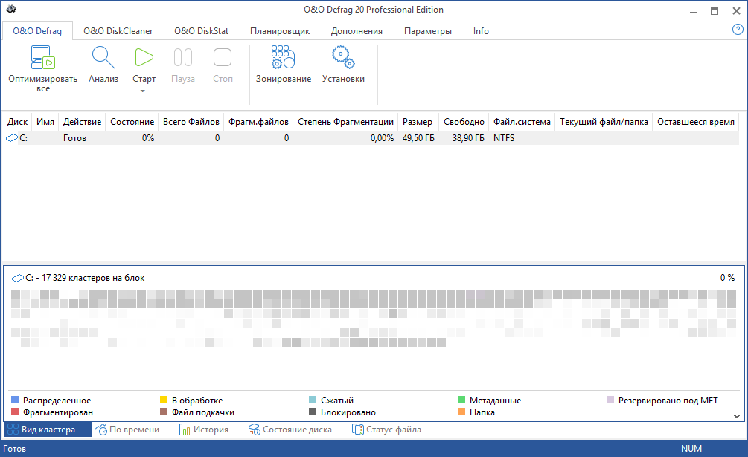Sort by the Всего Файлов column header

(191, 122)
